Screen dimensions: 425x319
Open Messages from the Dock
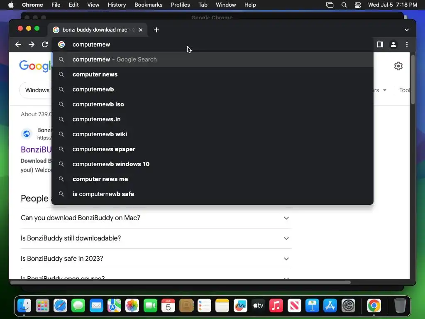[78, 306]
